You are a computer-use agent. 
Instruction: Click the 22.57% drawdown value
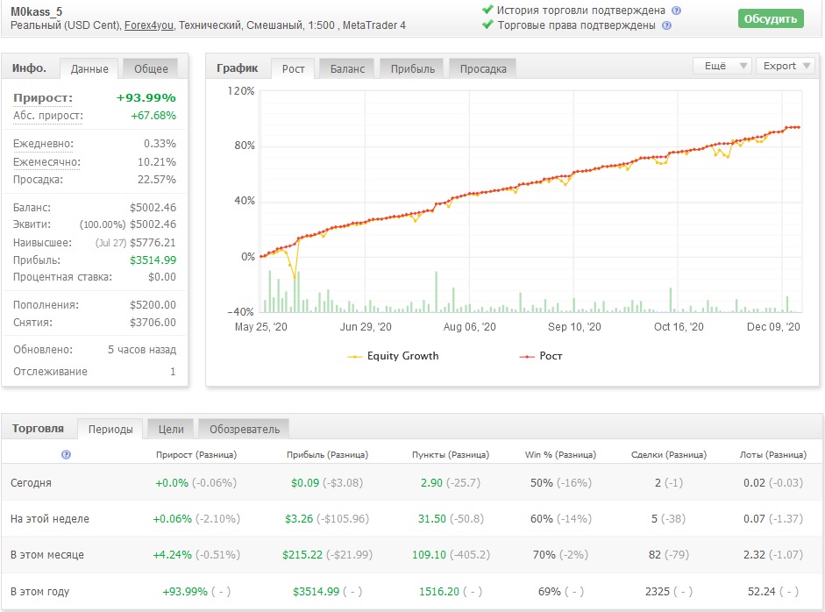coord(157,180)
